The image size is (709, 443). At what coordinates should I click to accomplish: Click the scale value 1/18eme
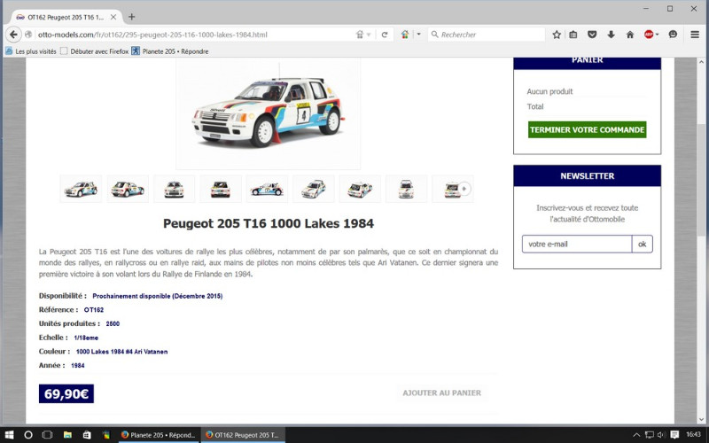click(86, 338)
